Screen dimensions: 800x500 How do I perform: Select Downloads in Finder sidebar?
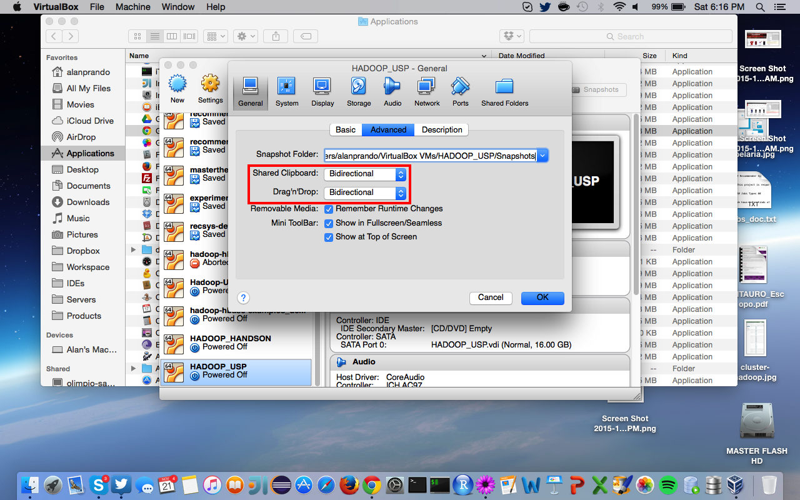tap(83, 202)
